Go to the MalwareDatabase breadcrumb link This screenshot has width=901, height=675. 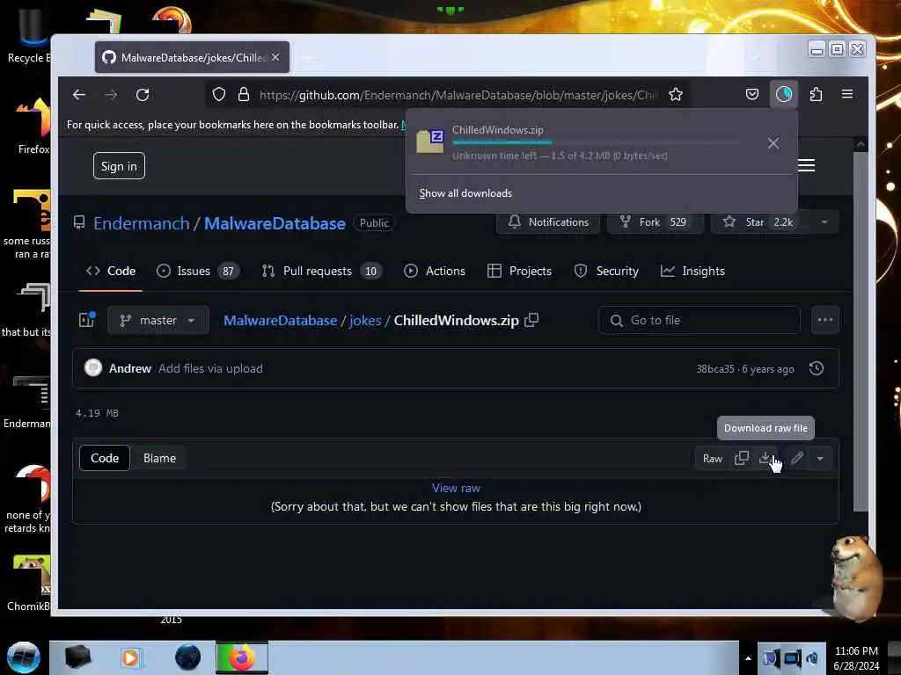tap(281, 320)
